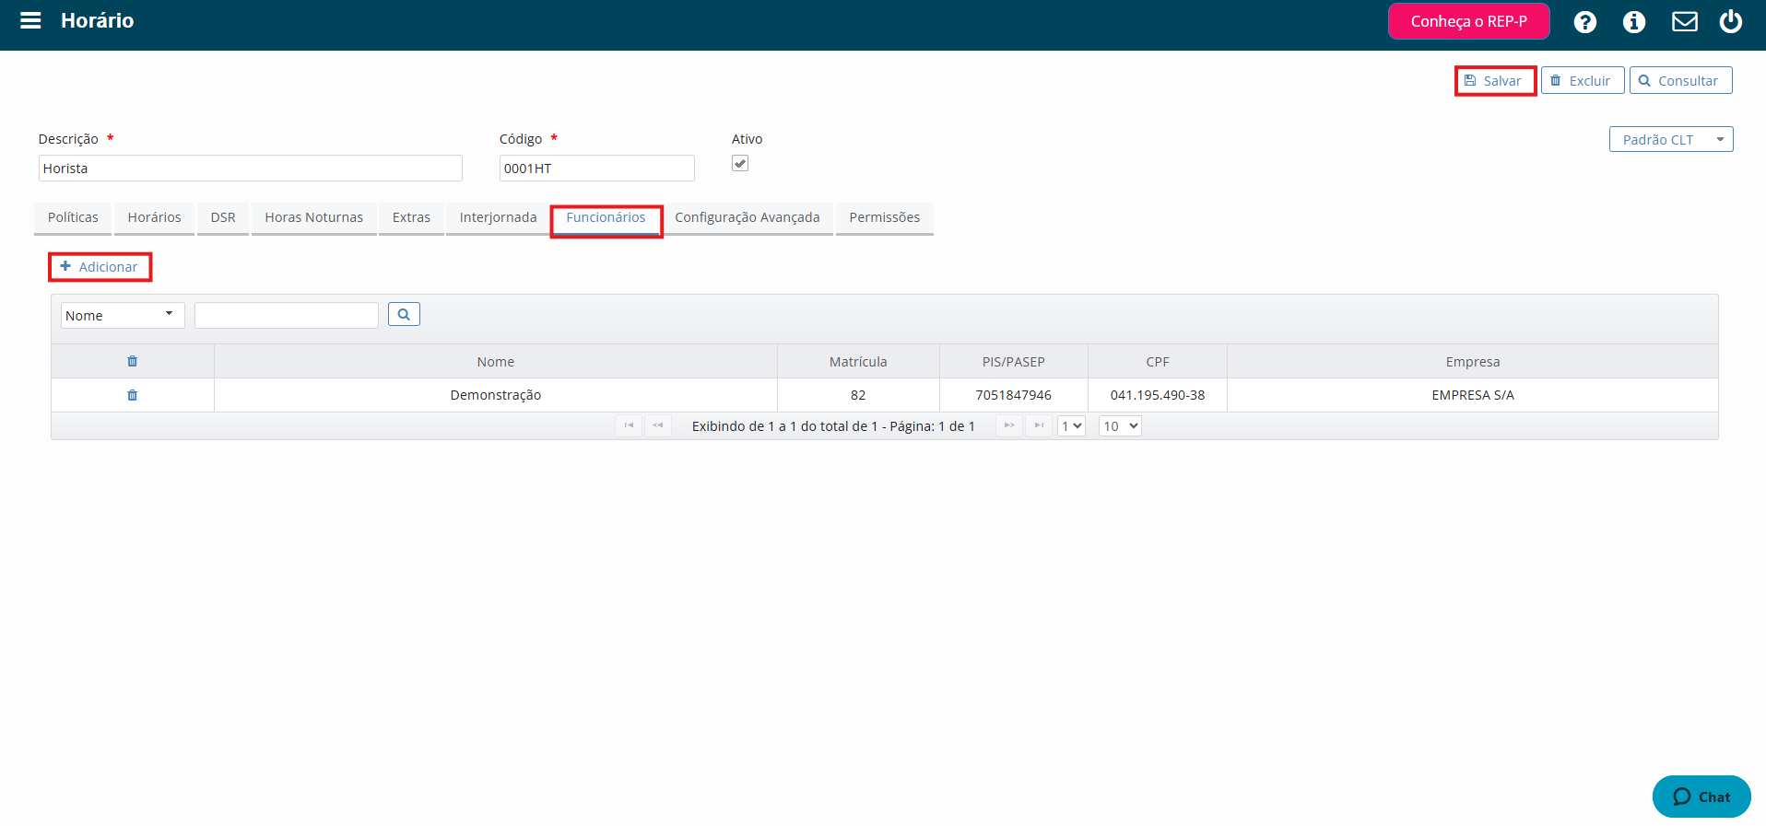Click the power logout icon
1766x826 pixels.
click(1731, 21)
